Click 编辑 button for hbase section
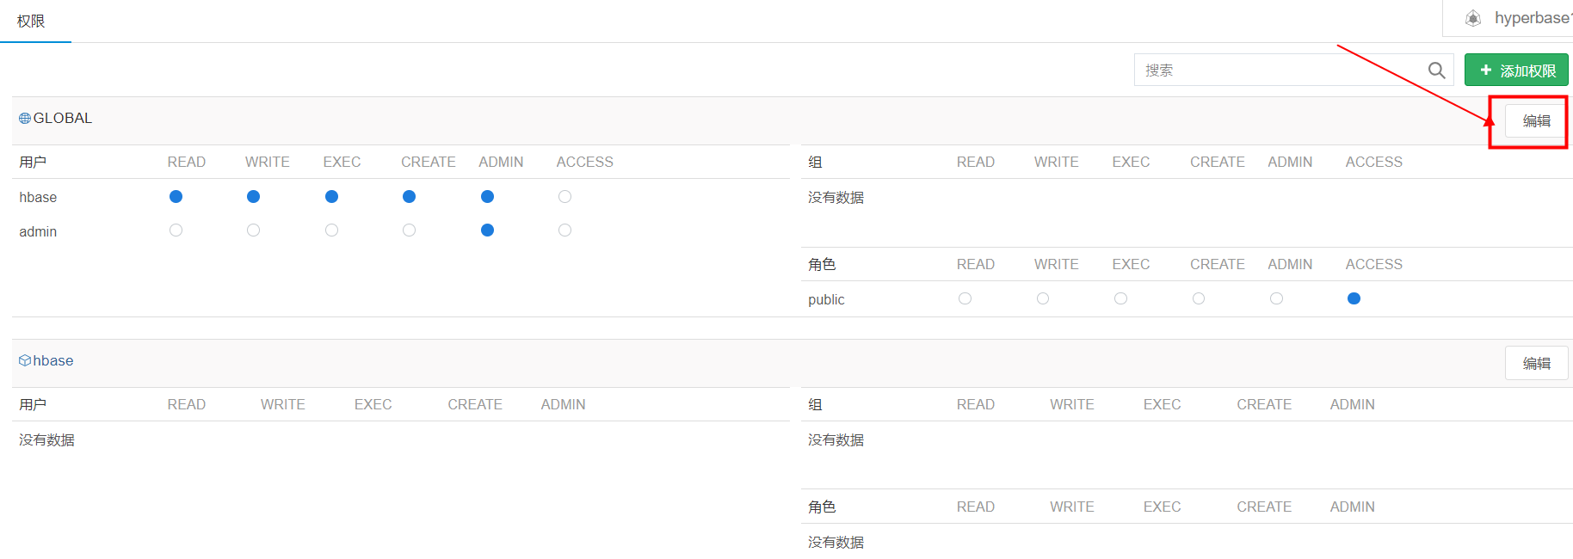 coord(1536,364)
